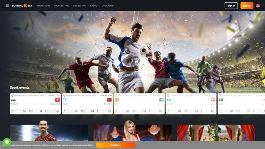Bet on Scotland win at 3.35
The image size is (265, 149).
click(175, 111)
